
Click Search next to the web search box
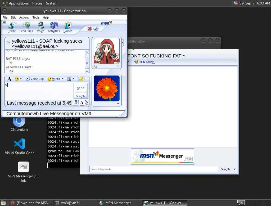tap(225, 169)
